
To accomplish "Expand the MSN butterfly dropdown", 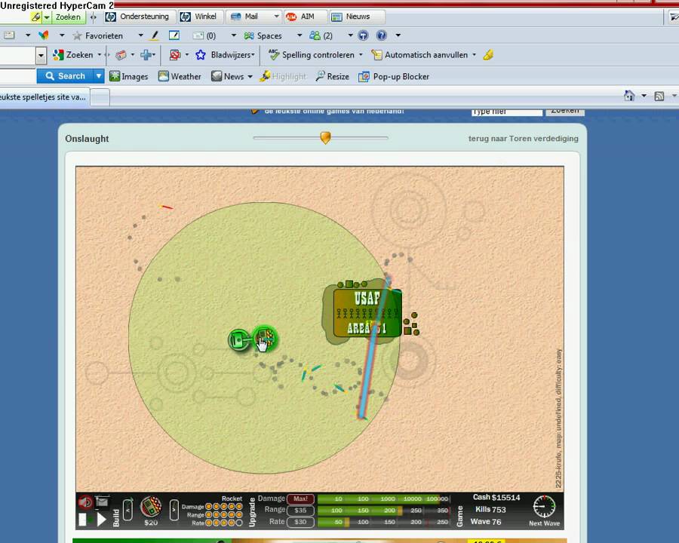I will (x=62, y=35).
